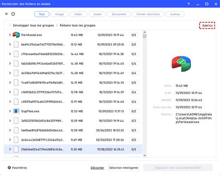The width and height of the screenshot is (220, 175).
Task: Expand the faefbae8f487bd6b0d2e0e44d group
Action: click(x=10, y=130)
